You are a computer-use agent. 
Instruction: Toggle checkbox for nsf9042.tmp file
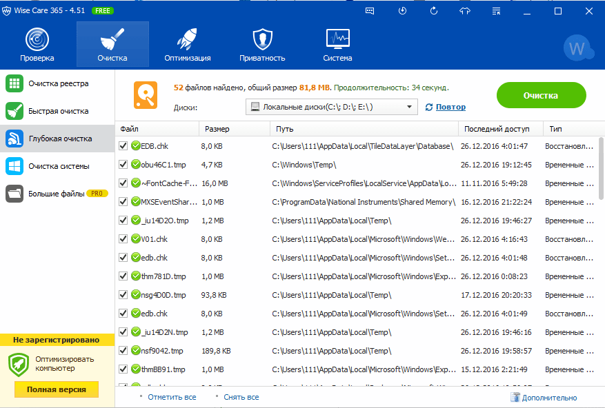(123, 351)
